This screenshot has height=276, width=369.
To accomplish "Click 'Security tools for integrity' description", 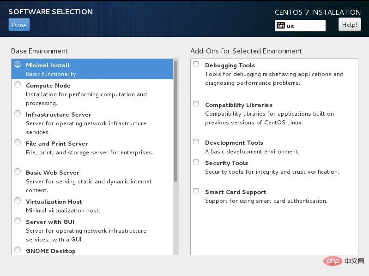I will pos(272,172).
